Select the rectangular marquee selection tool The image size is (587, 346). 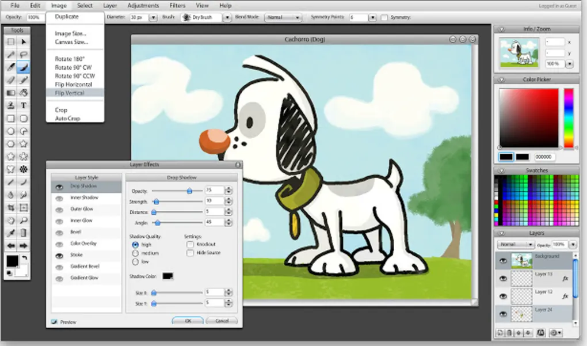11,41
